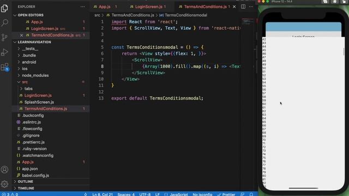Click No jsconfig status item
The height and width of the screenshot is (196, 349).
pos(202,194)
